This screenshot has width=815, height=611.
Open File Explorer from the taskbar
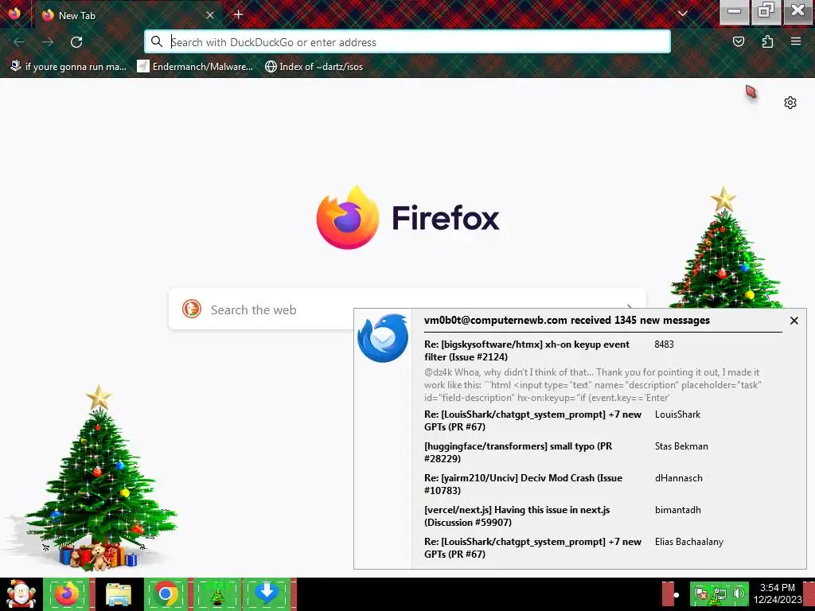pyautogui.click(x=119, y=594)
